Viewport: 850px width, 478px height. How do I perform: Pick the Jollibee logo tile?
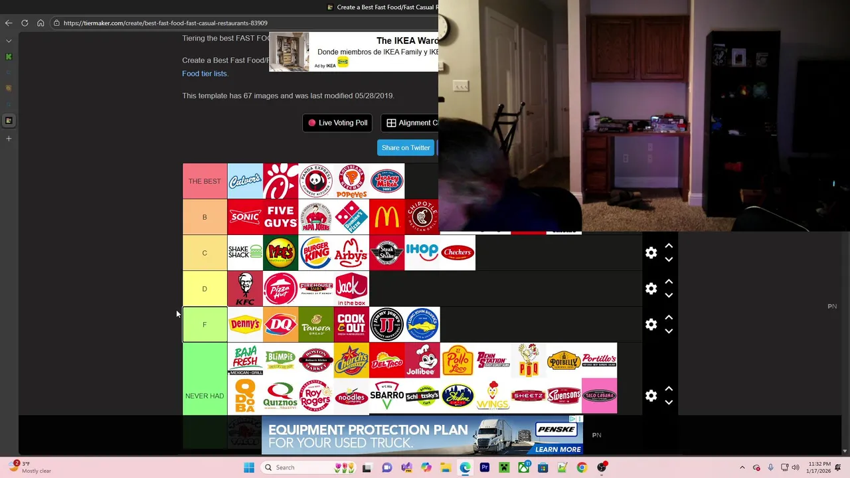[422, 360]
